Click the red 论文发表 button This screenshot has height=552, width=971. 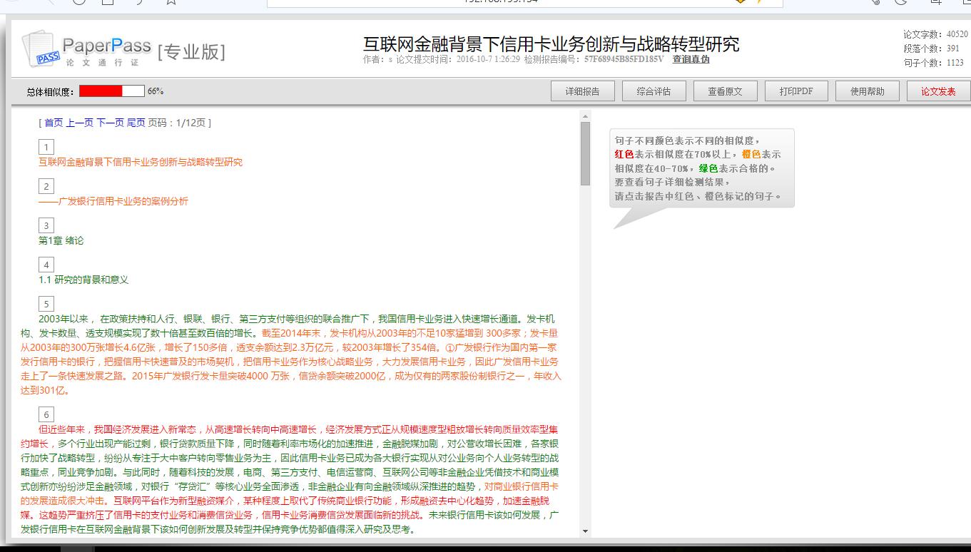pyautogui.click(x=938, y=91)
